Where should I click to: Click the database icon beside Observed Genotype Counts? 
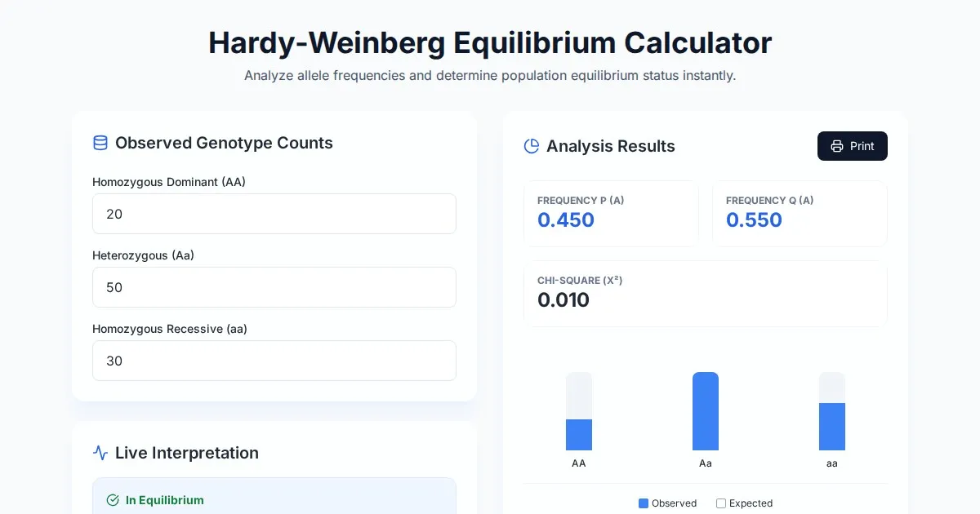point(100,144)
